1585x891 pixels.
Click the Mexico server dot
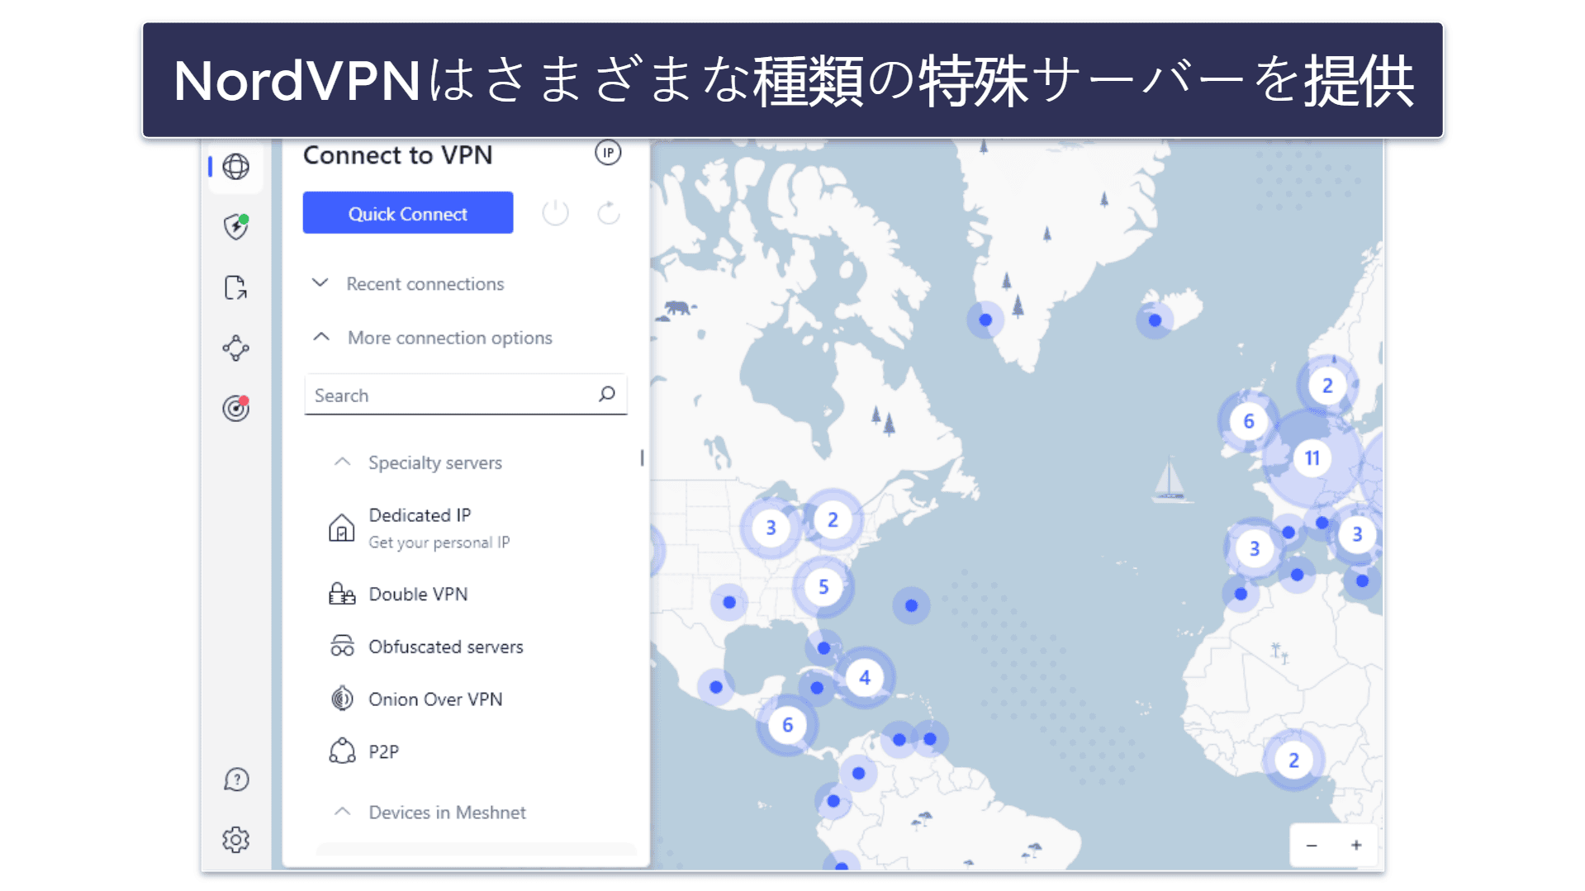click(x=716, y=687)
